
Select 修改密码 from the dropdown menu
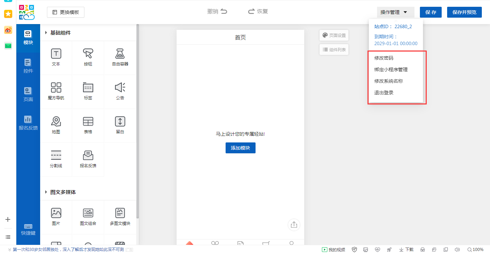(x=384, y=58)
